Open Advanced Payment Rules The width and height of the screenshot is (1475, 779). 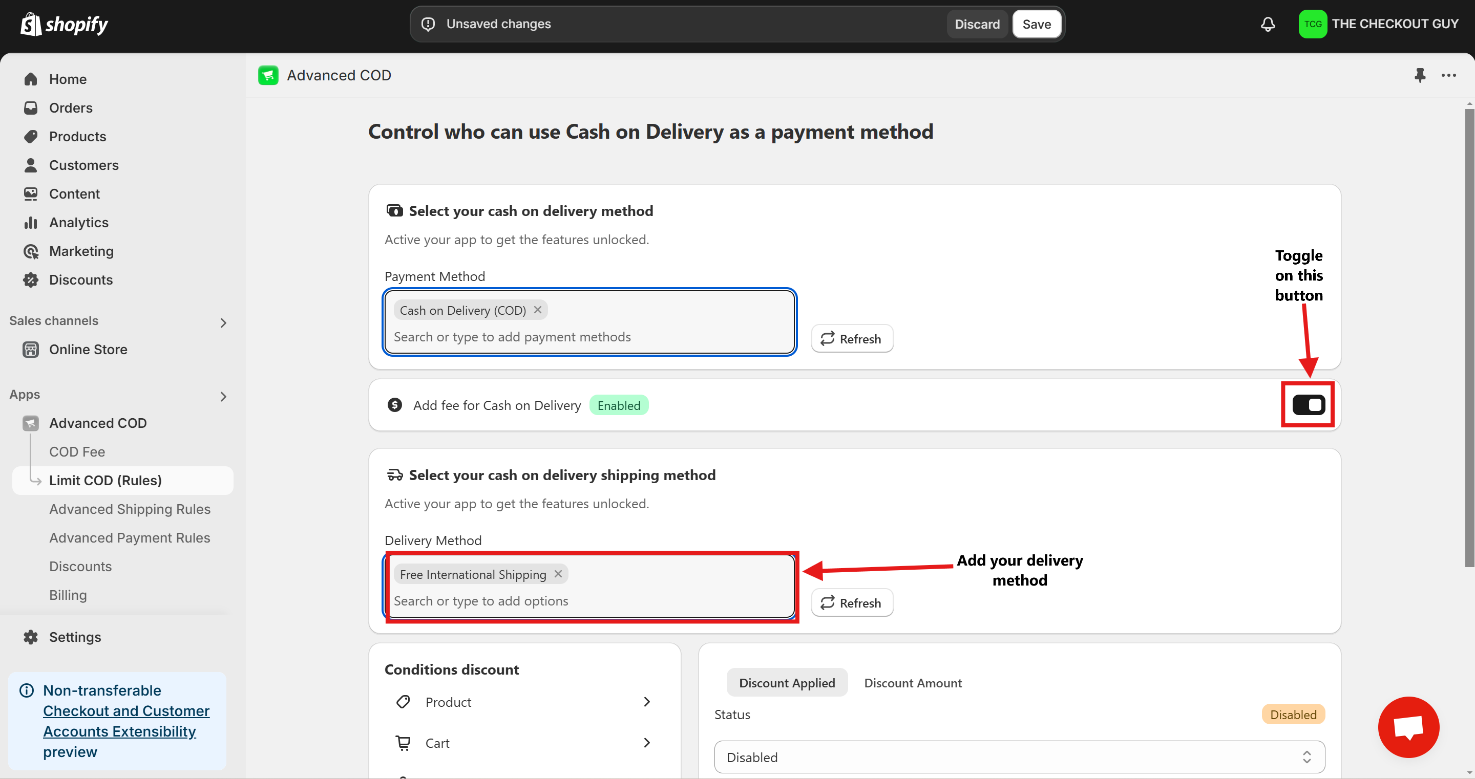coord(130,537)
